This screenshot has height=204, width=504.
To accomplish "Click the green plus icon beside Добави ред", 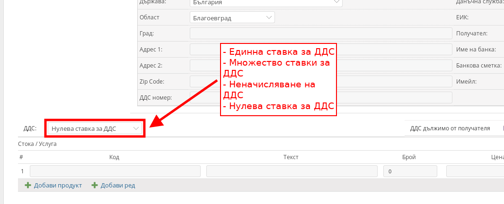I will click(95, 186).
